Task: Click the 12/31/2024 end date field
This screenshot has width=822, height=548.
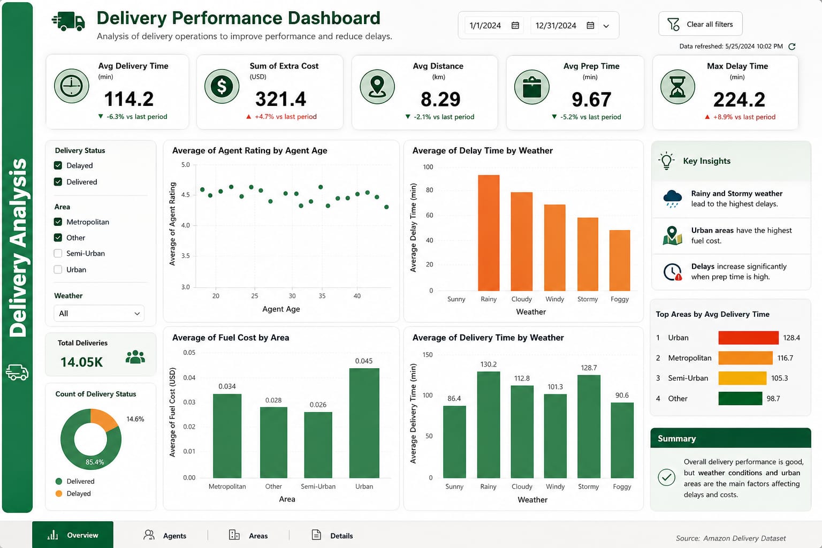Action: 565,25
